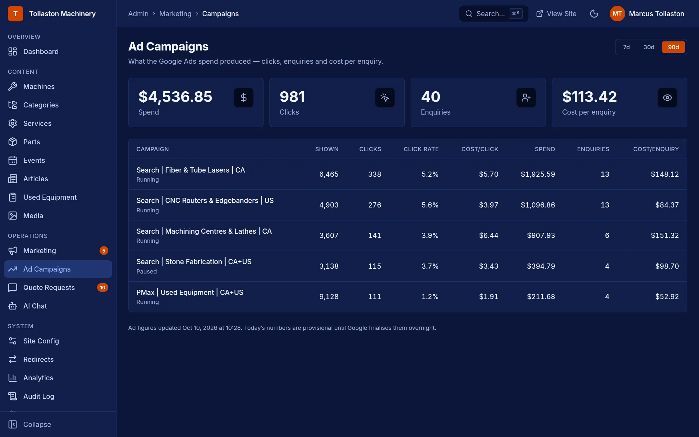
Task: Open Events via the calendar icon
Action: (x=13, y=160)
